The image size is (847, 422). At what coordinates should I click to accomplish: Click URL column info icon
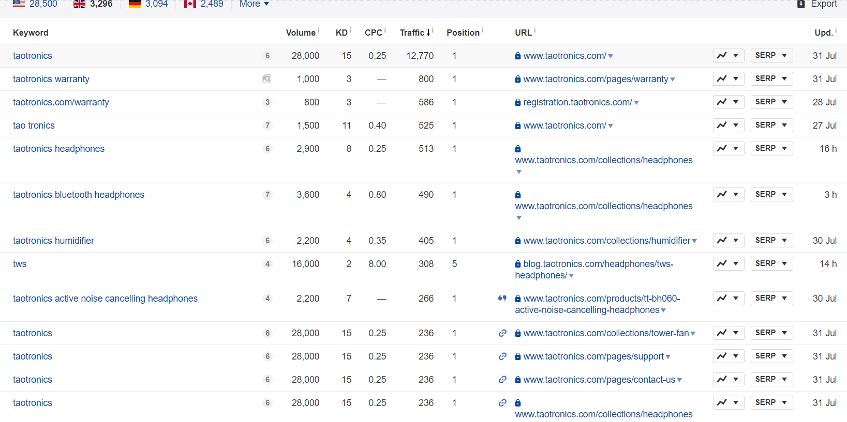[x=534, y=30]
